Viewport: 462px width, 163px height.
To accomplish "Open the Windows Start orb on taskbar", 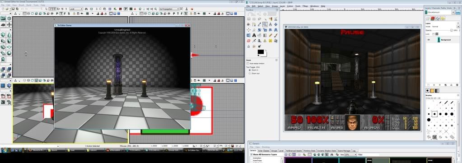I will pos(5,150).
